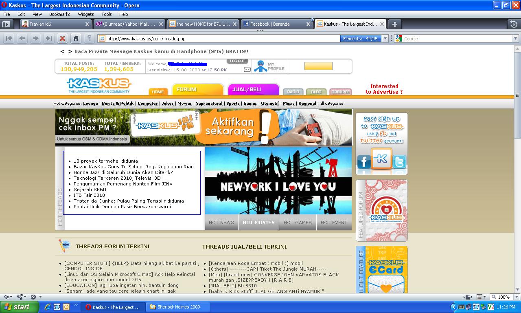Viewport: 521px width, 313px height.
Task: Open the Lounge hot category
Action: pyautogui.click(x=90, y=104)
